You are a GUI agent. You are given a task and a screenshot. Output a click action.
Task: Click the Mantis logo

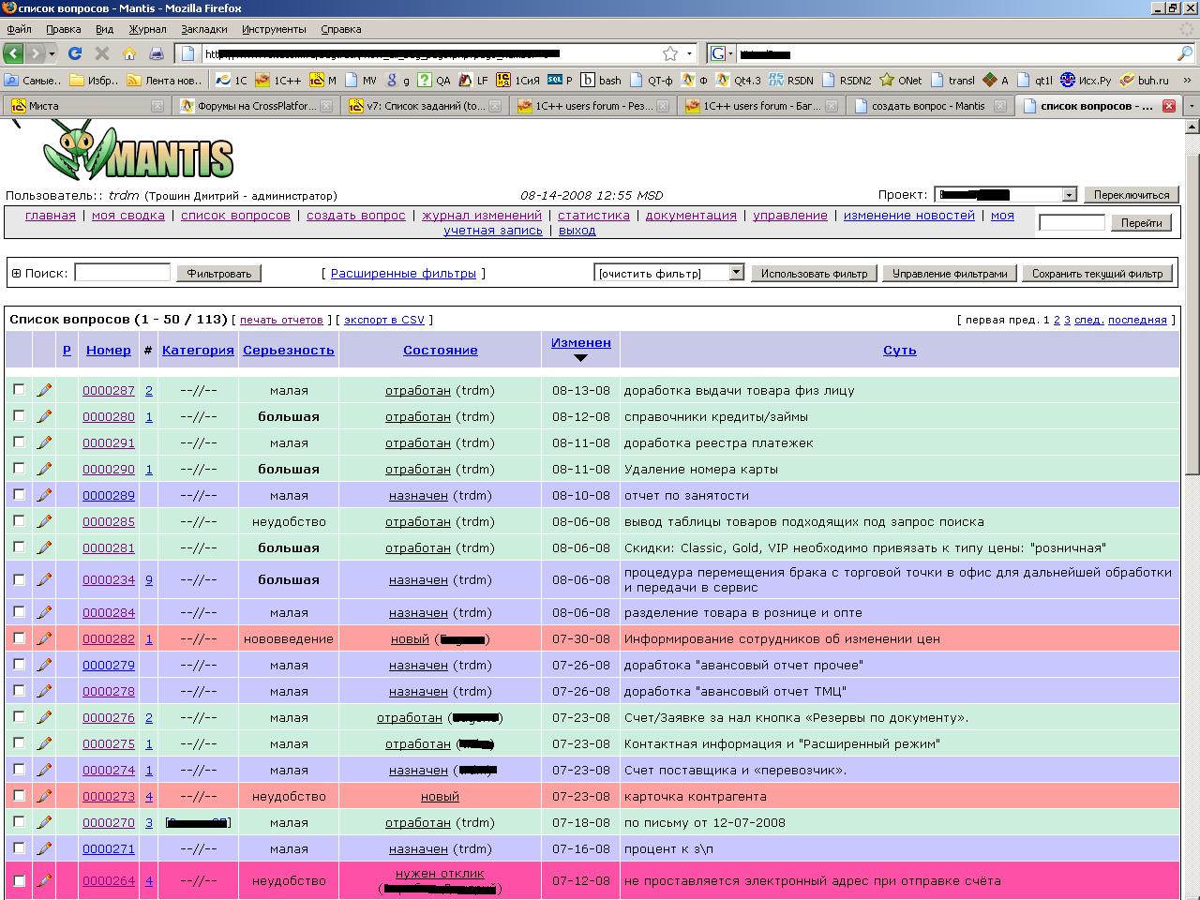pyautogui.click(x=139, y=152)
